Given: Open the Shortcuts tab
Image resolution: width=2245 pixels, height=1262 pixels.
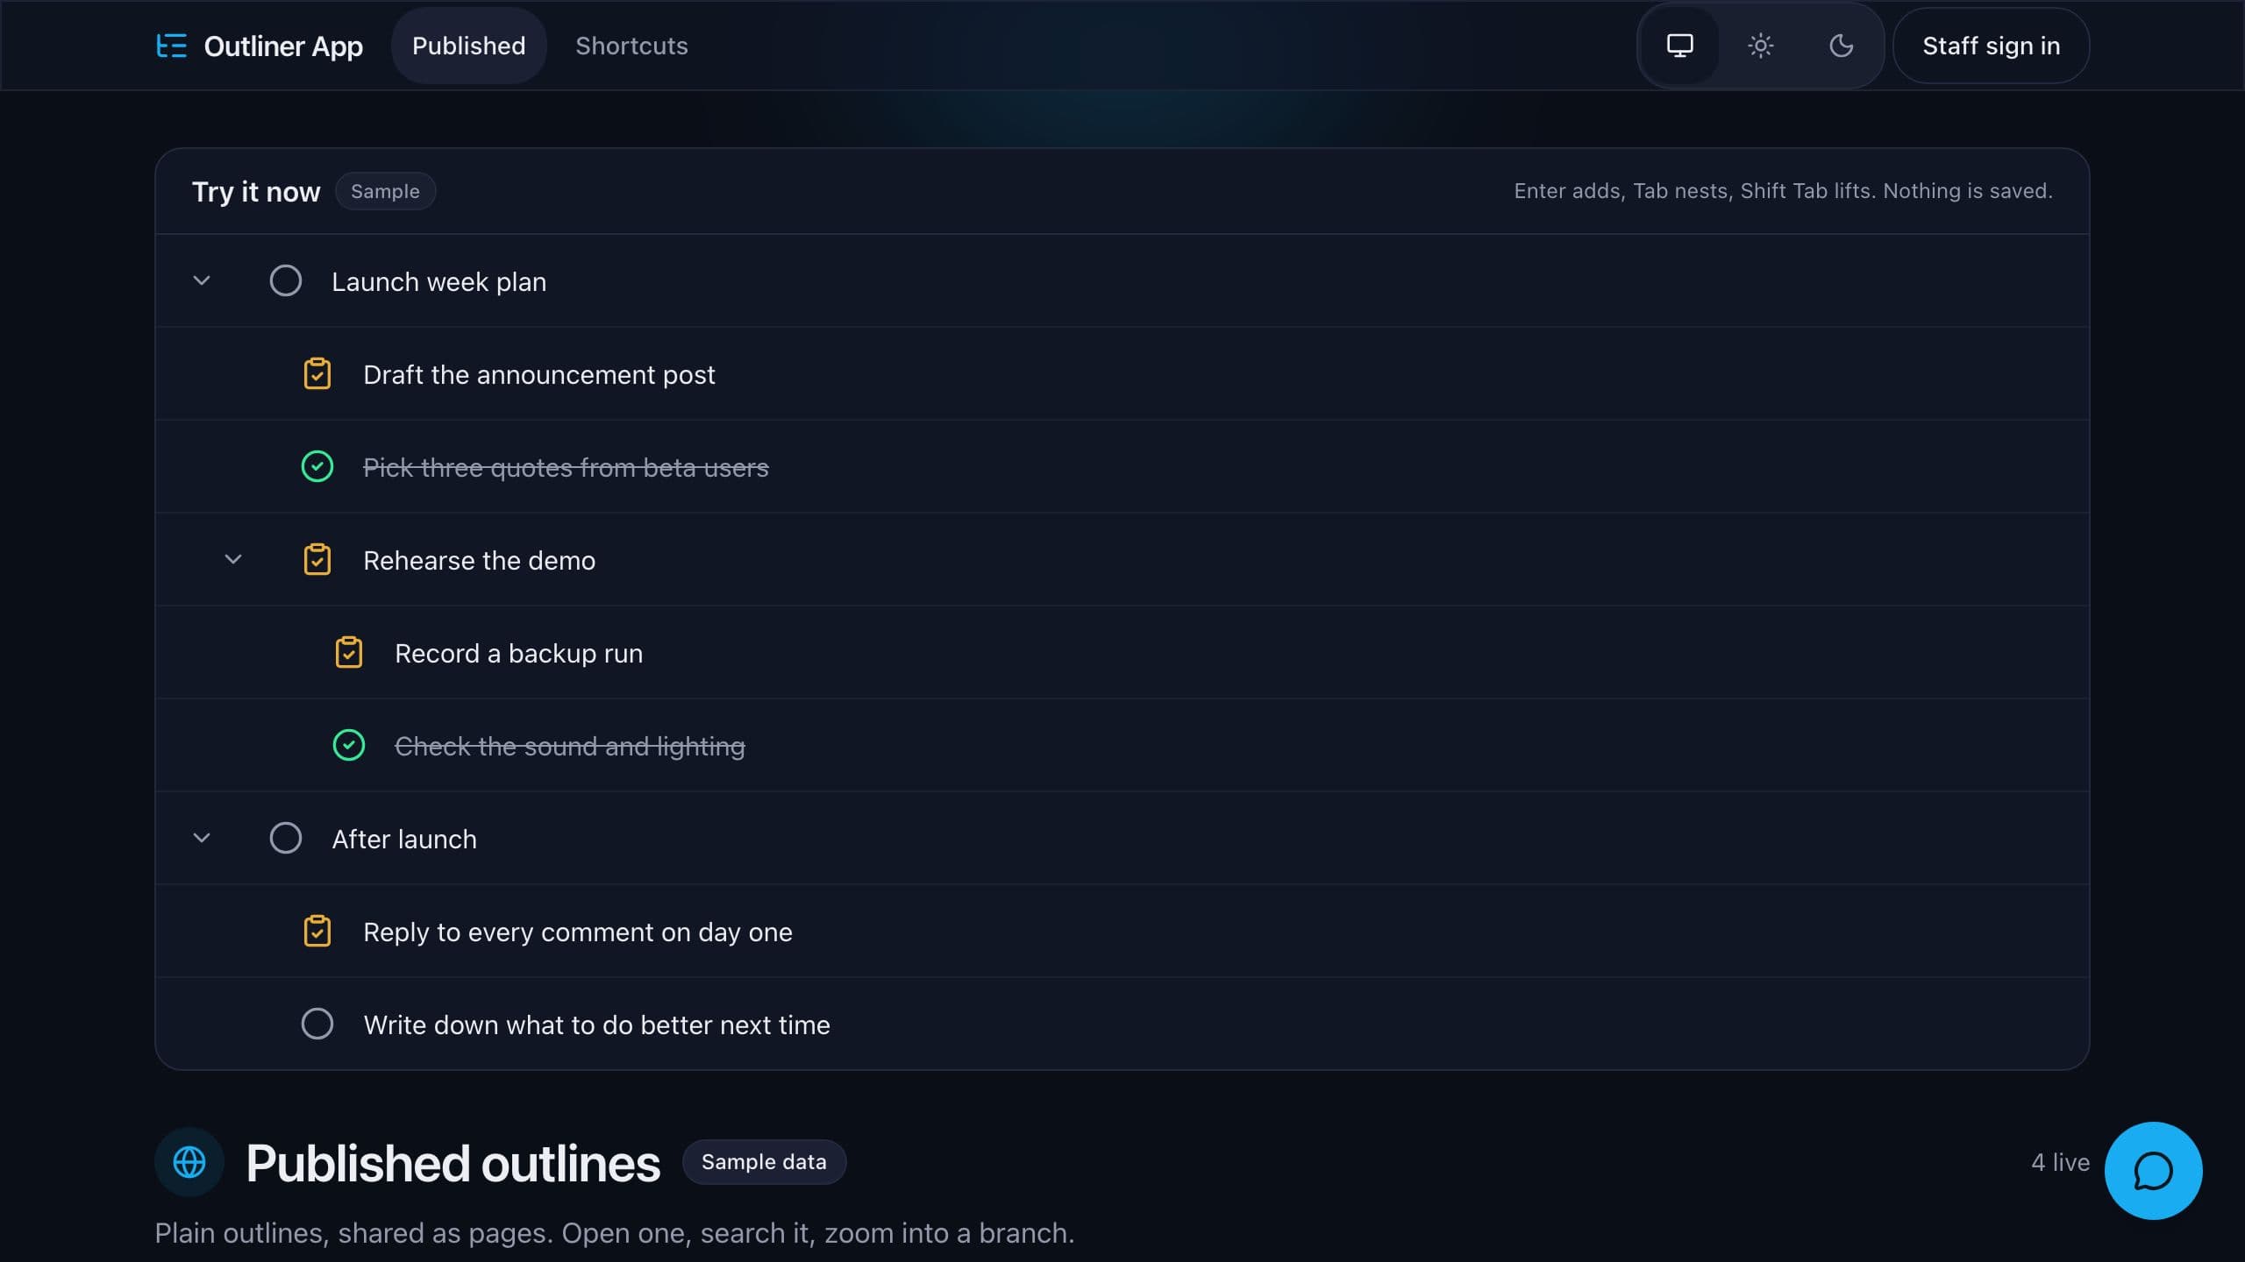Looking at the screenshot, I should pyautogui.click(x=631, y=46).
